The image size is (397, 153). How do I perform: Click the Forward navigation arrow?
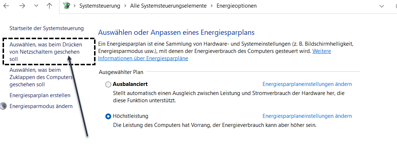(22, 6)
